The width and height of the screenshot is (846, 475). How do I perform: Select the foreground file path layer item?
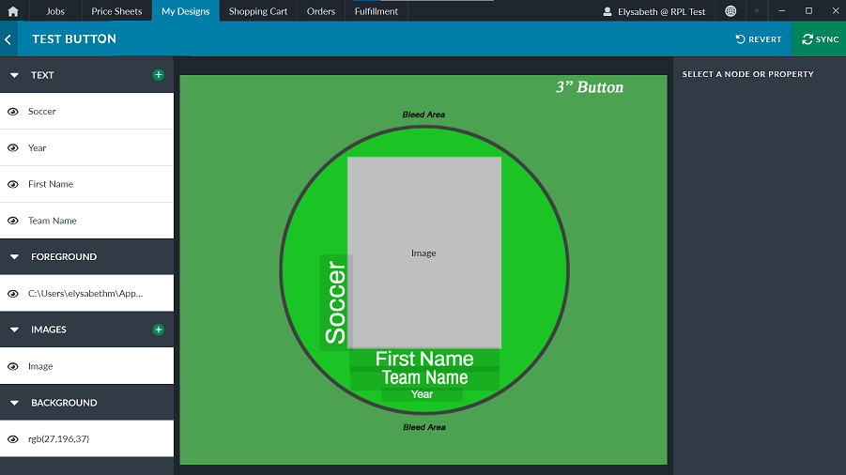[85, 294]
